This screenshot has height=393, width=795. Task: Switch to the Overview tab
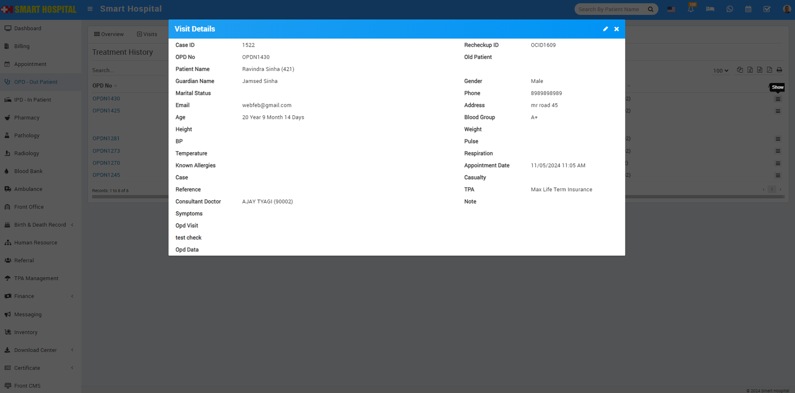pyautogui.click(x=109, y=34)
